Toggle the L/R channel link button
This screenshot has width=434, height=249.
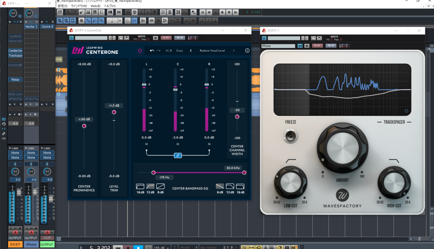point(178,155)
